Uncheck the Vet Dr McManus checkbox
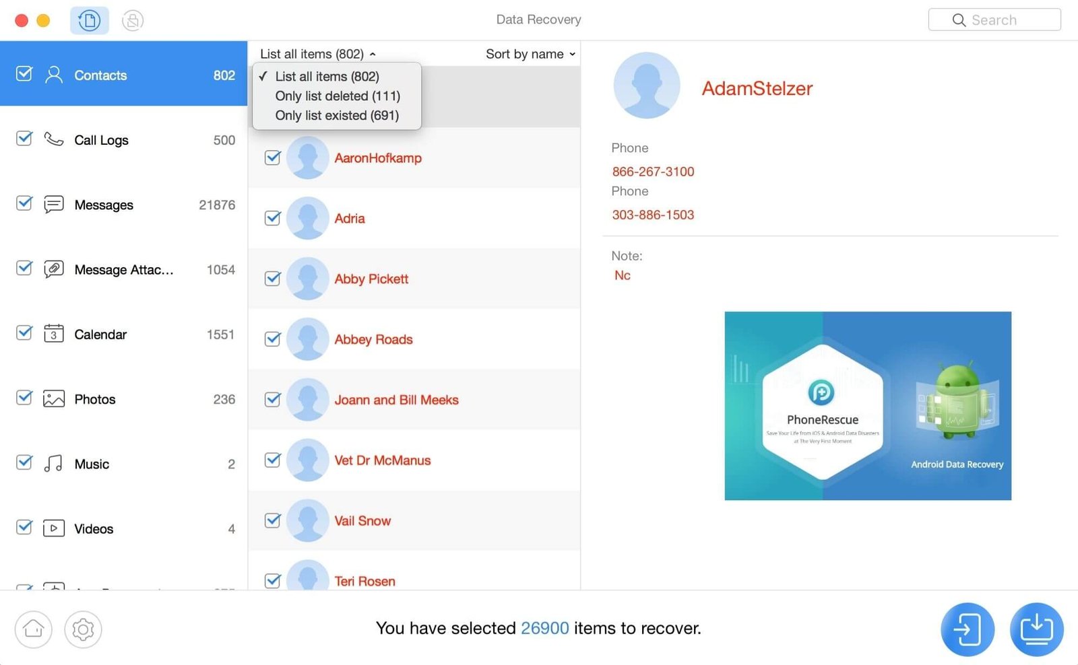The height and width of the screenshot is (665, 1078). 273,460
